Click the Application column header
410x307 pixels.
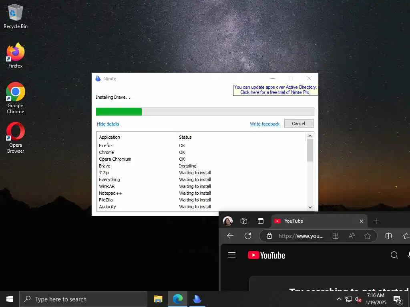click(x=137, y=137)
